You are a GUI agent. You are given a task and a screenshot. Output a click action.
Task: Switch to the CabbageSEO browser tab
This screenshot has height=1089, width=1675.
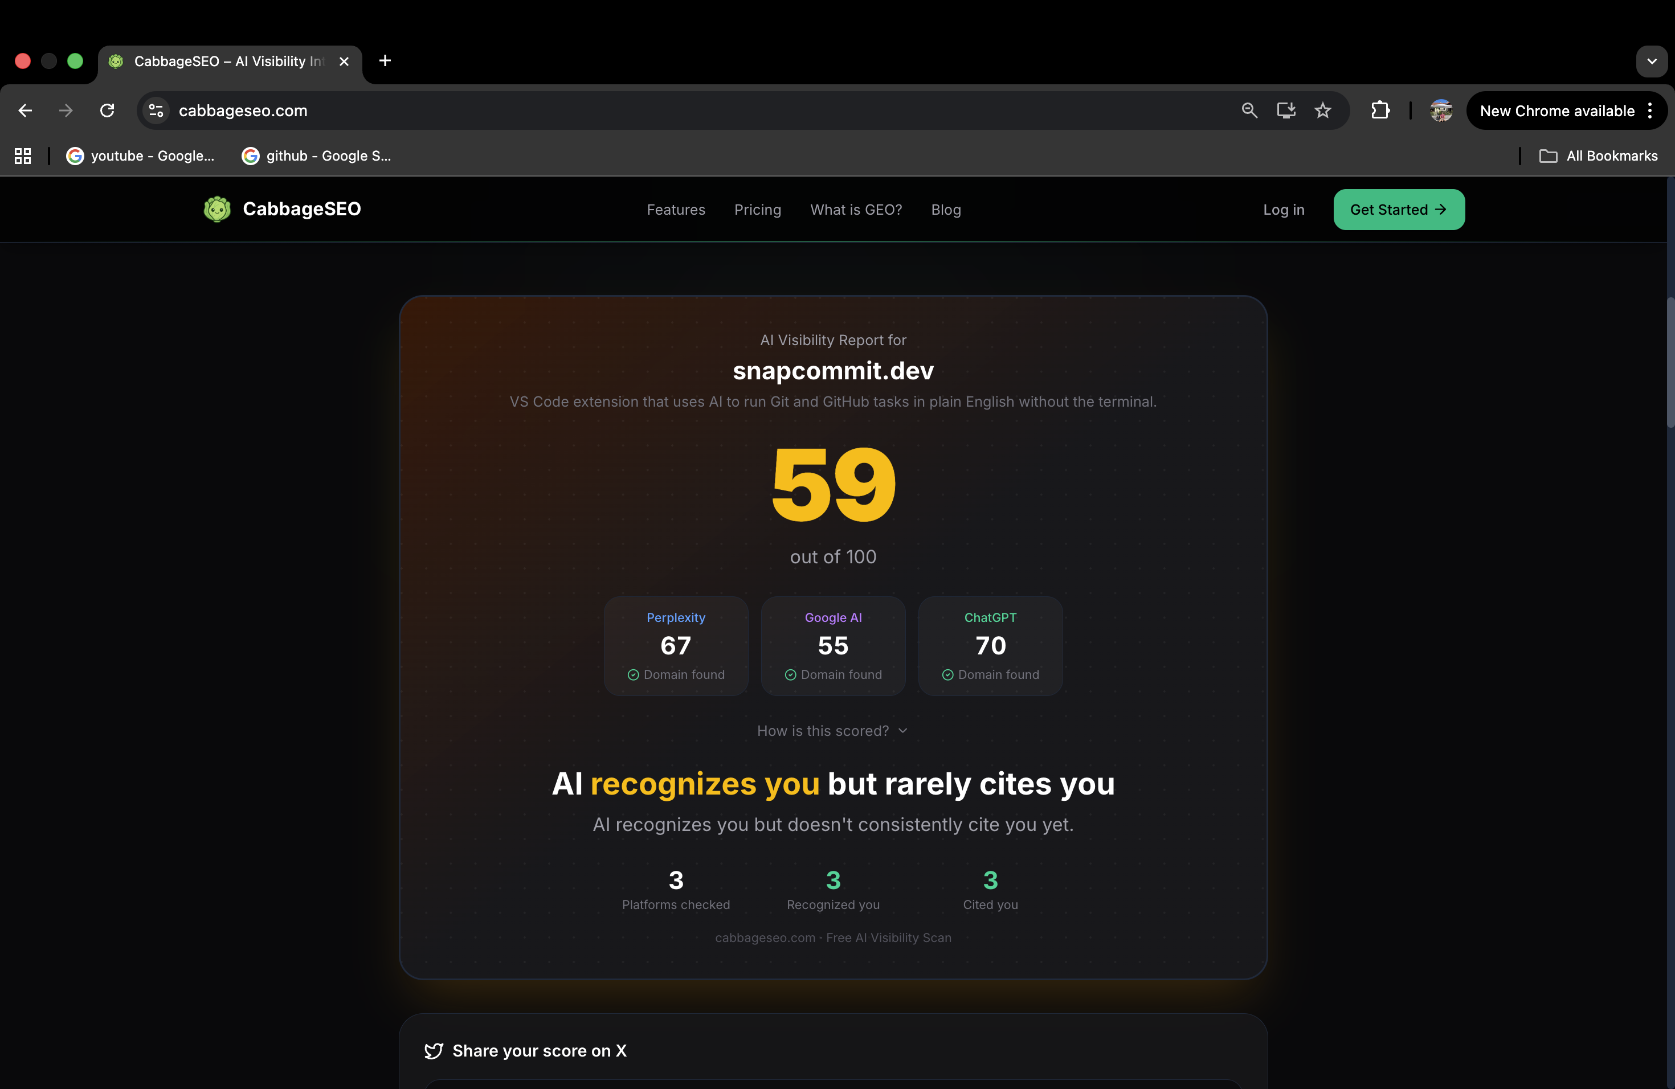tap(218, 61)
